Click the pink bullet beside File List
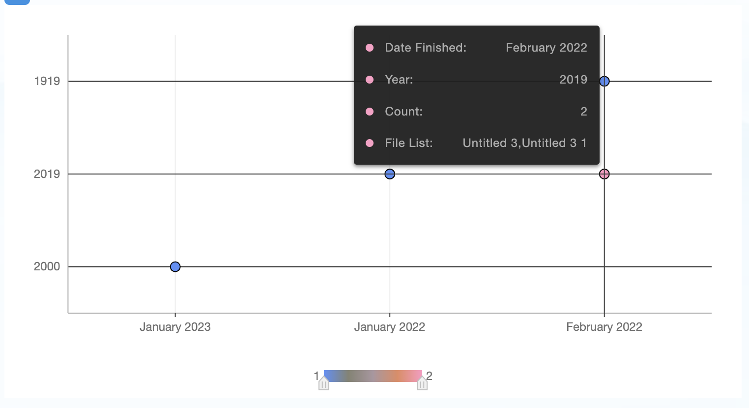The height and width of the screenshot is (408, 749). click(x=370, y=143)
